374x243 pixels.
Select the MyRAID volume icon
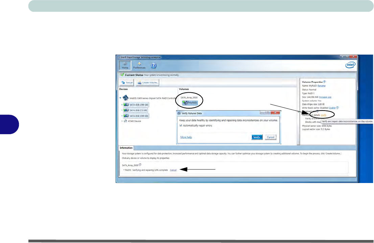(190, 103)
